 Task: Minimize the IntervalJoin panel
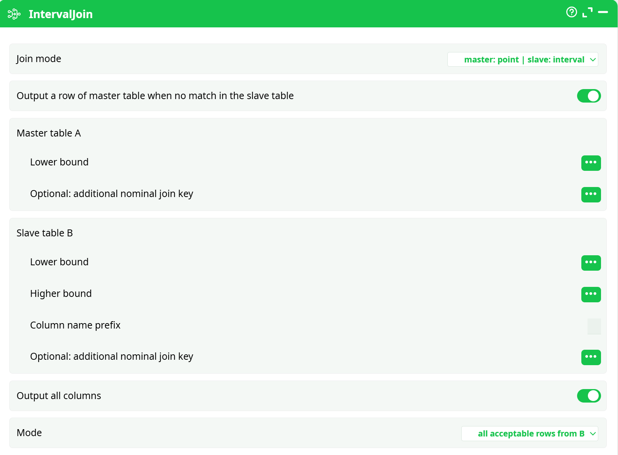603,12
